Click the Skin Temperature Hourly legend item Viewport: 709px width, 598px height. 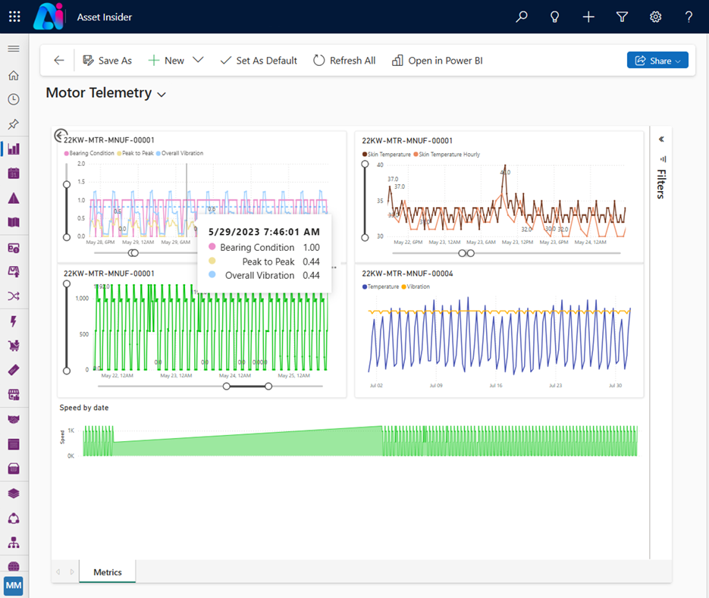(447, 154)
